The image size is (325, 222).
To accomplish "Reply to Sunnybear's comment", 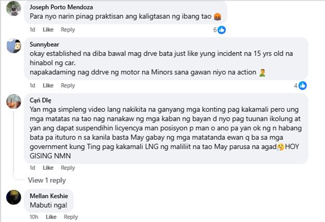I will (68, 86).
